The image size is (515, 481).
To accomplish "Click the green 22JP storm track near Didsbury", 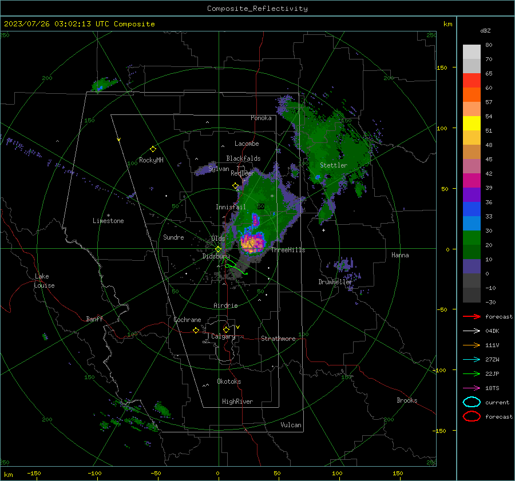I will (x=234, y=267).
